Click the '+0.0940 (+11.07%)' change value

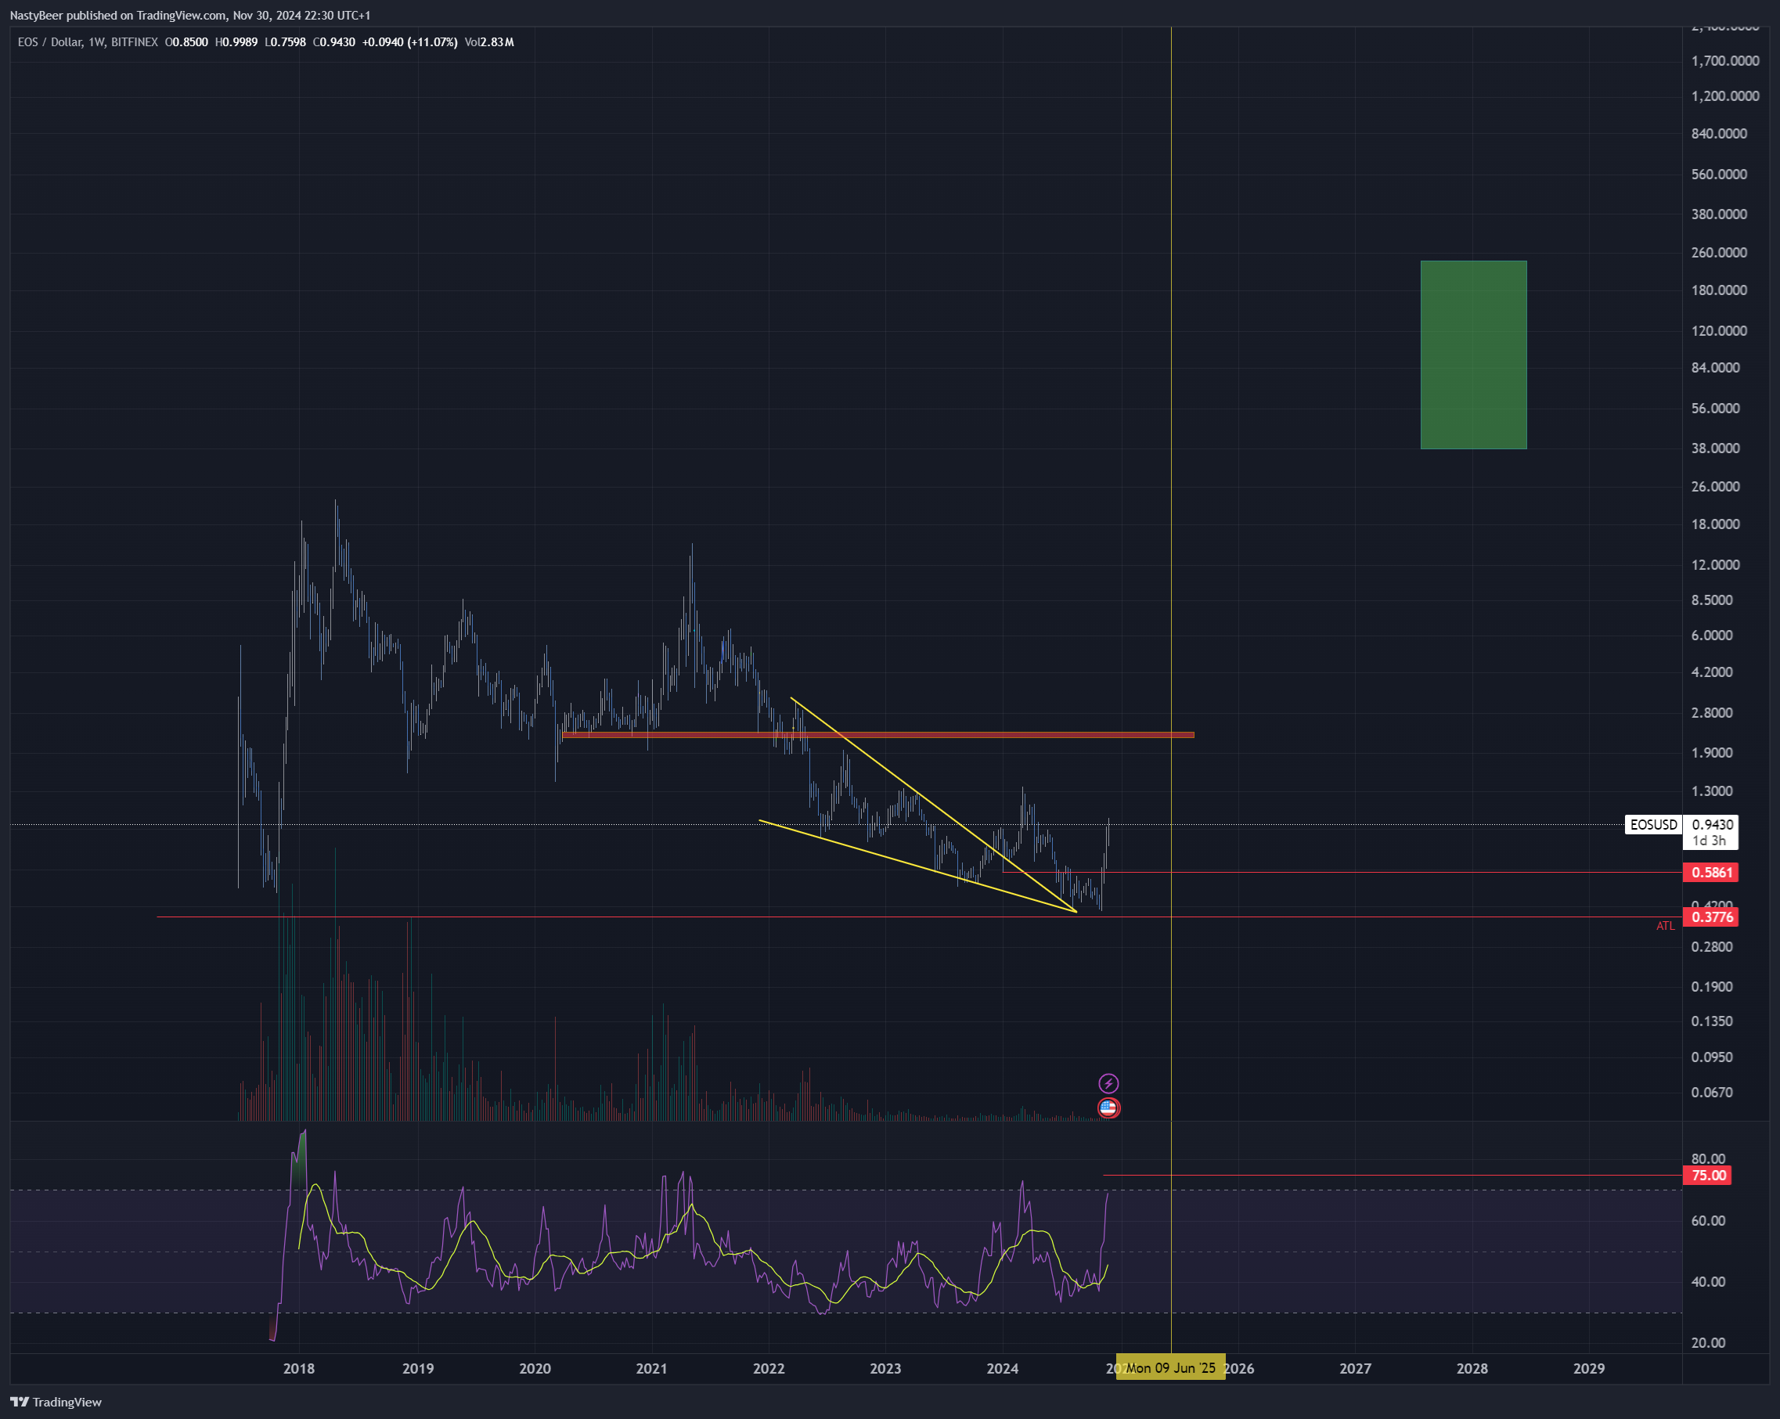(409, 42)
